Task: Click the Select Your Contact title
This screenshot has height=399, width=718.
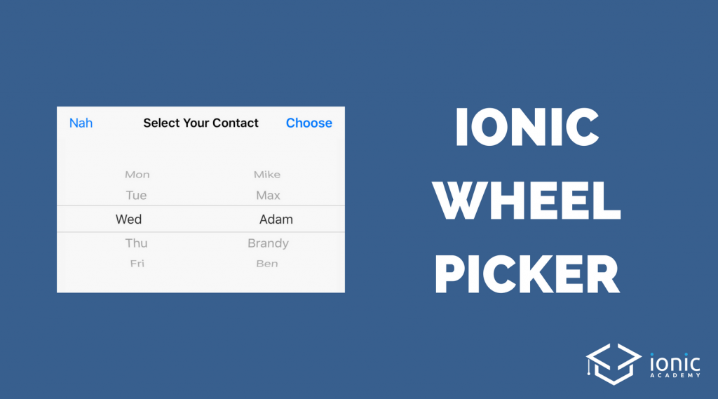Action: (x=201, y=123)
